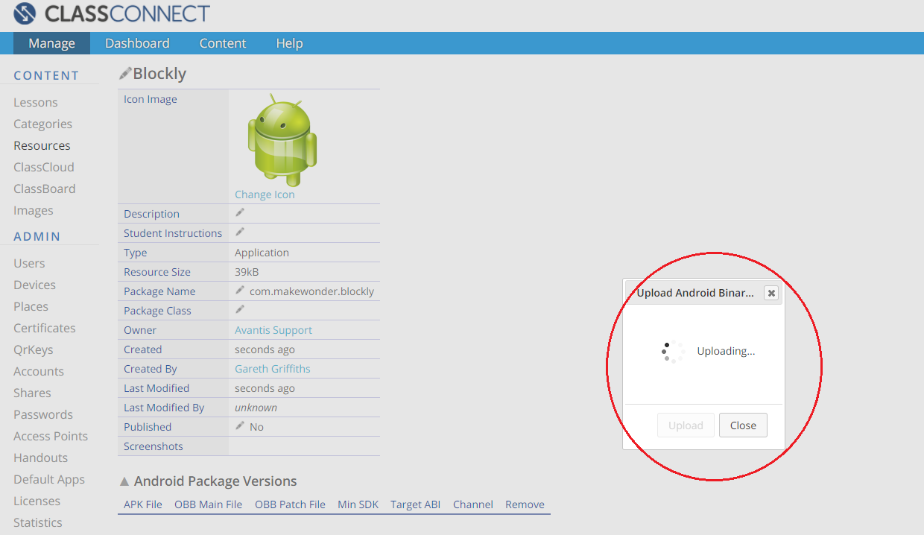Open Accounts under Admin
Viewport: 924px width, 535px height.
pos(39,372)
